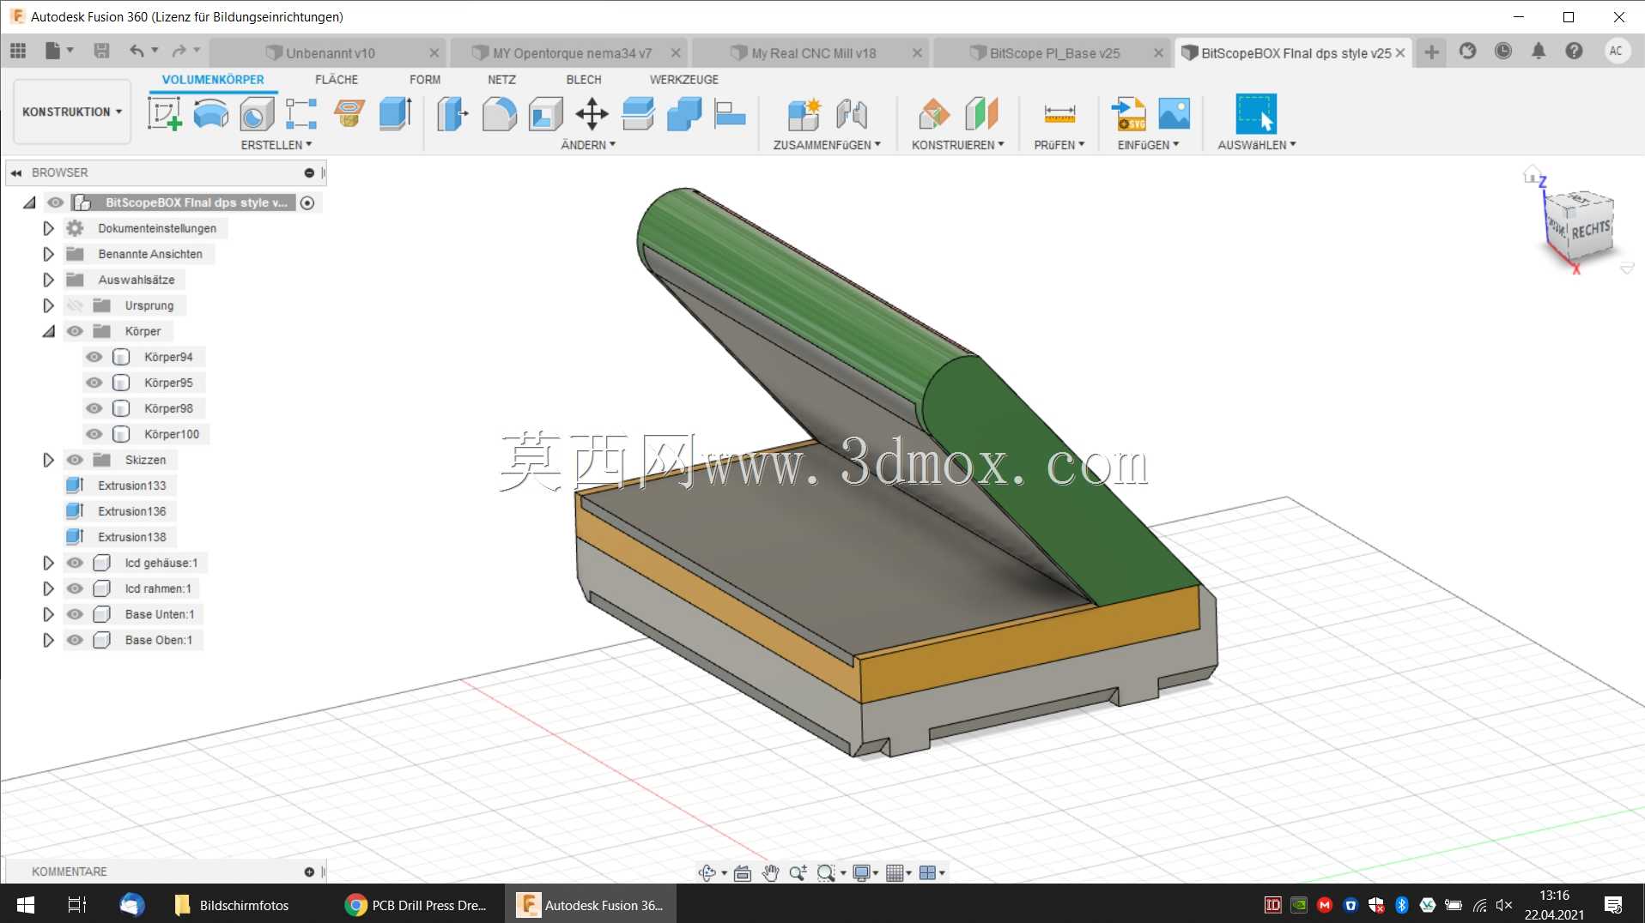
Task: Hide the Base Unten:1 component
Action: point(76,614)
